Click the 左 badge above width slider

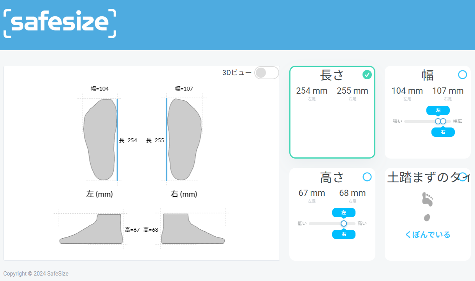coord(438,110)
